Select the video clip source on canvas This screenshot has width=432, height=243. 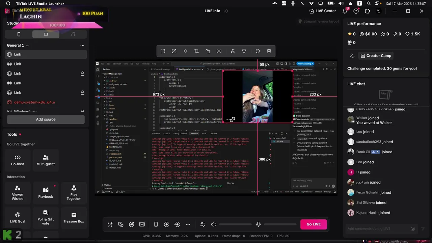point(258,97)
